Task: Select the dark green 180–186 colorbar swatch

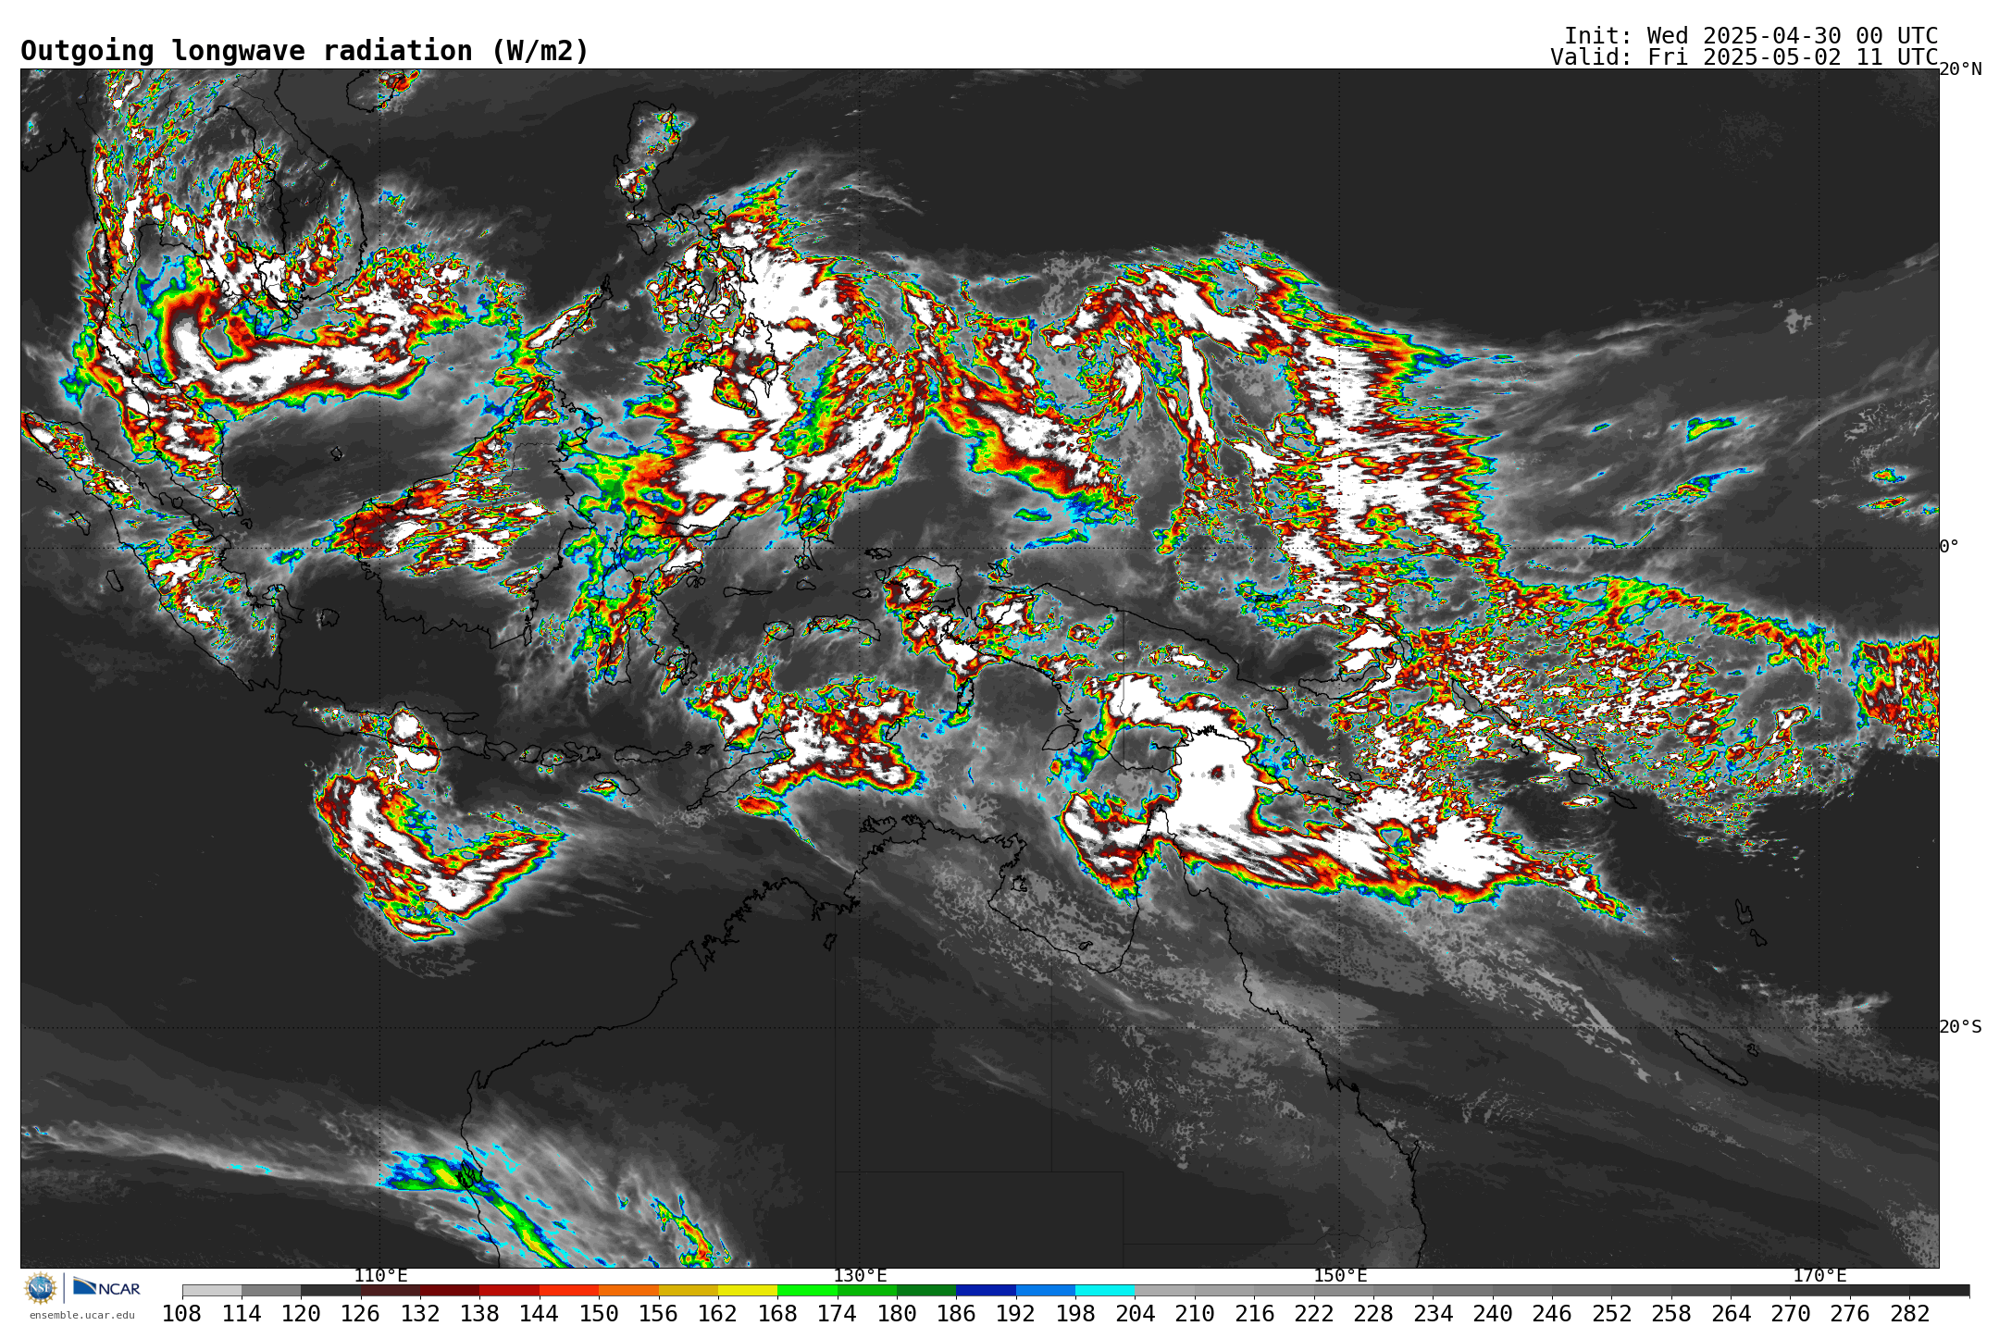Action: click(926, 1290)
